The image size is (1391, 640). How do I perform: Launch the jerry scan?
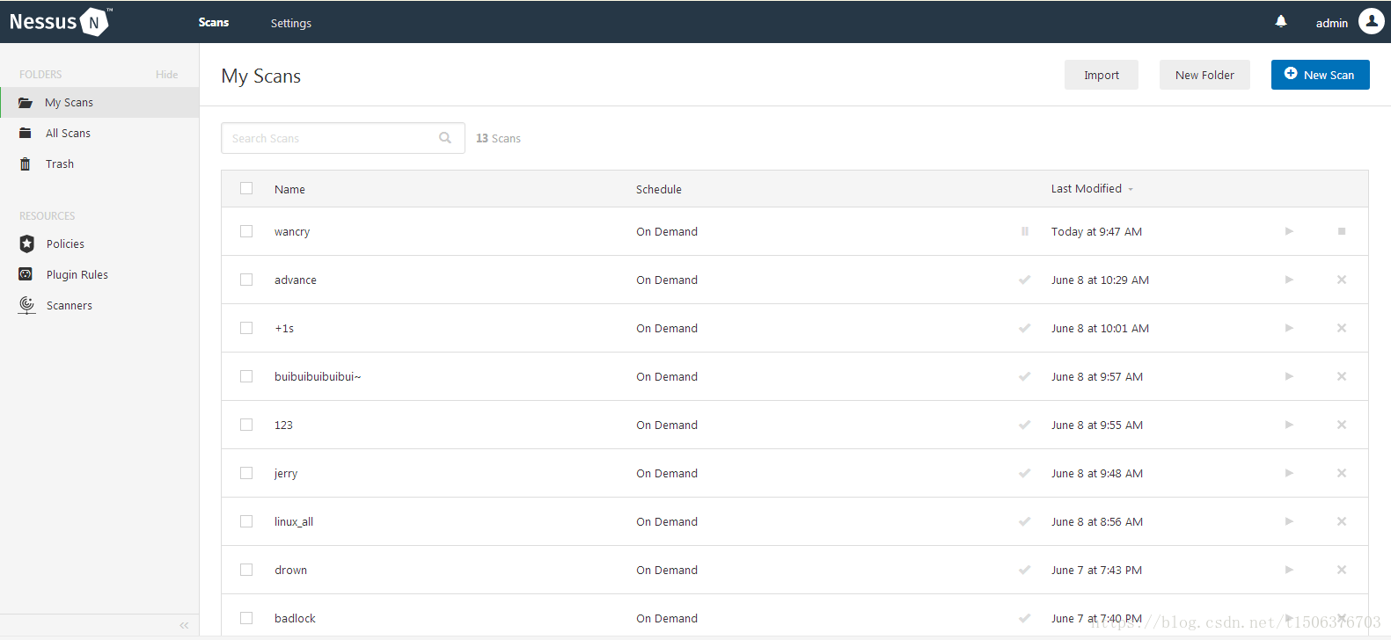pos(1289,473)
